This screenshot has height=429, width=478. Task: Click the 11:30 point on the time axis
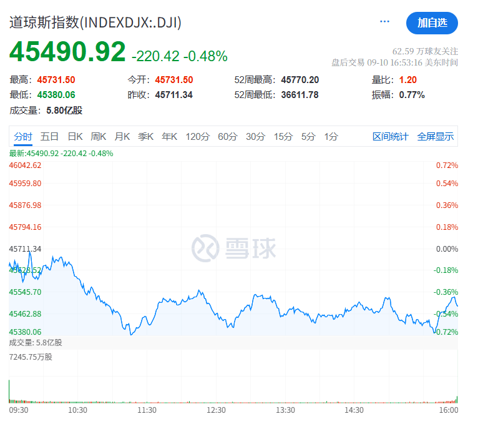pyautogui.click(x=147, y=410)
